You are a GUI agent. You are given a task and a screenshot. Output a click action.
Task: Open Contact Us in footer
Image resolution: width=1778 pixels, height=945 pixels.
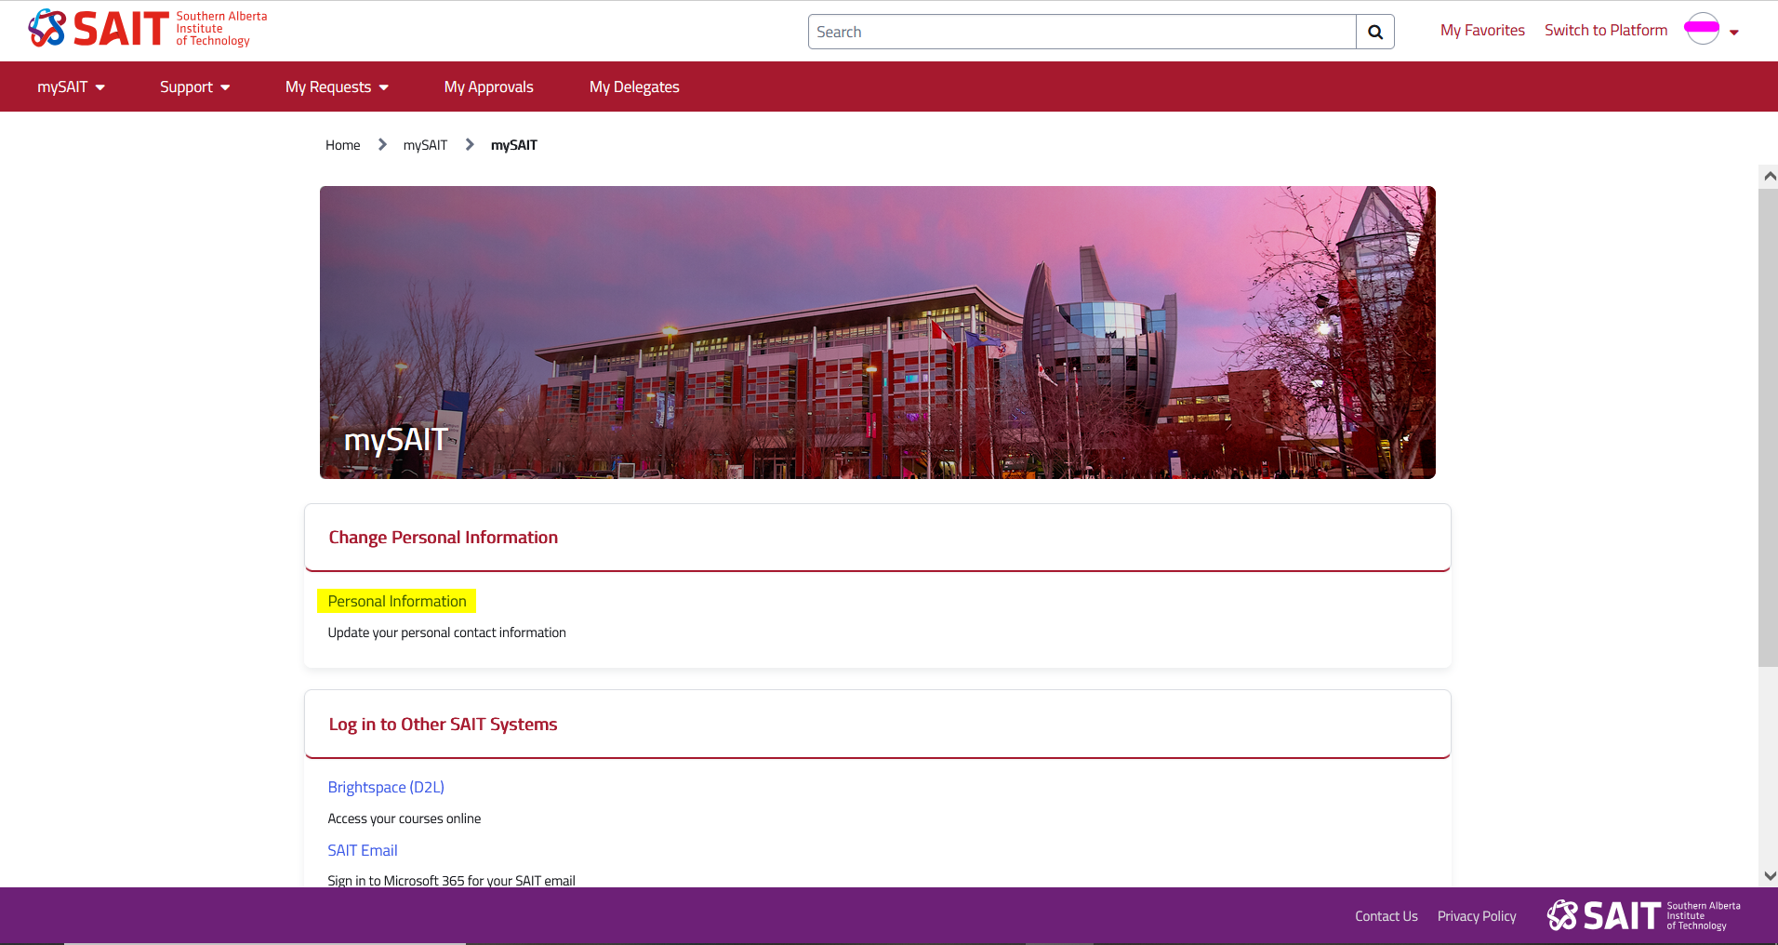pos(1386,916)
